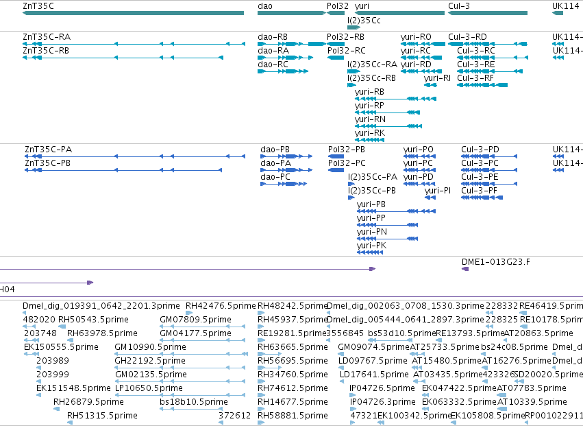
Task: Open the RH74612.5prime EST label
Action: click(x=293, y=388)
